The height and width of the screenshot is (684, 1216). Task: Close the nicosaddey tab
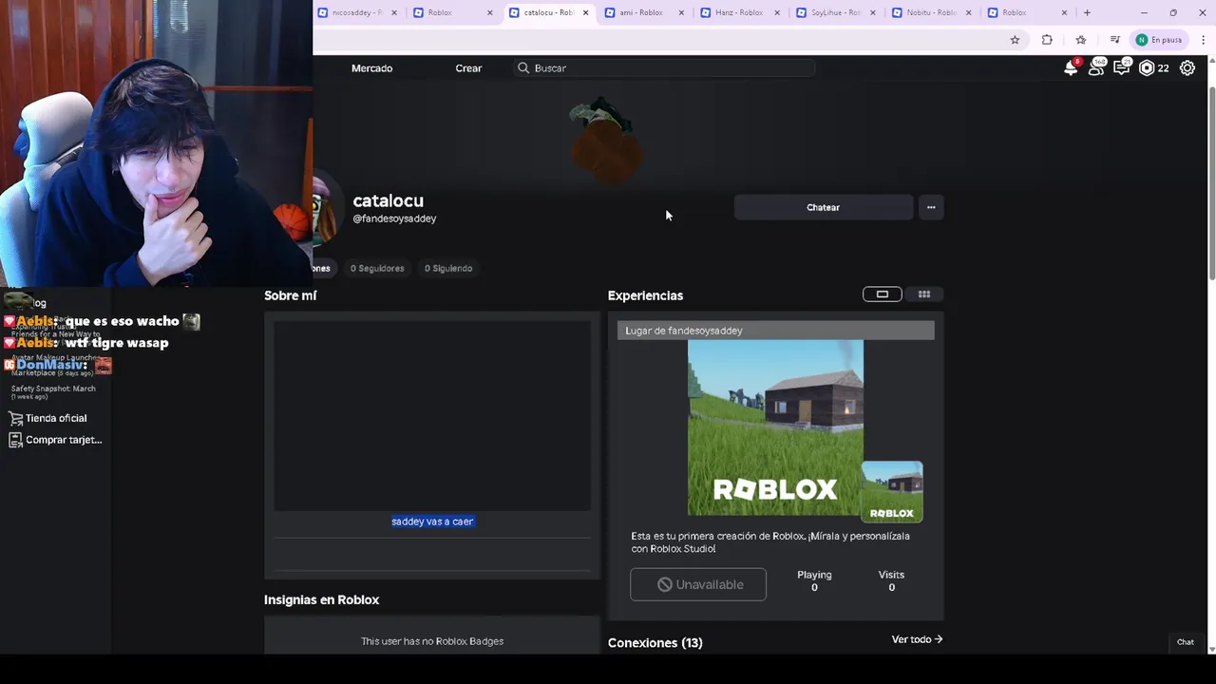[394, 12]
